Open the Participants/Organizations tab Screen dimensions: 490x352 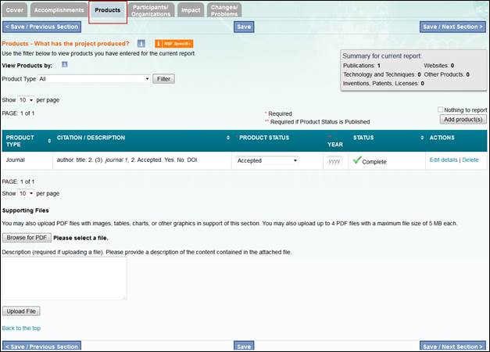point(149,11)
